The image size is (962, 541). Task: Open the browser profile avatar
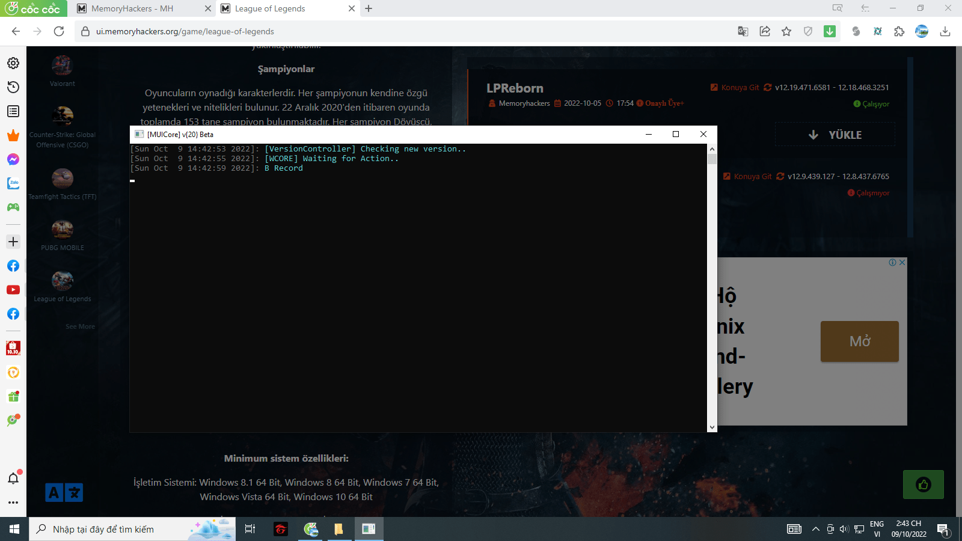(x=922, y=31)
